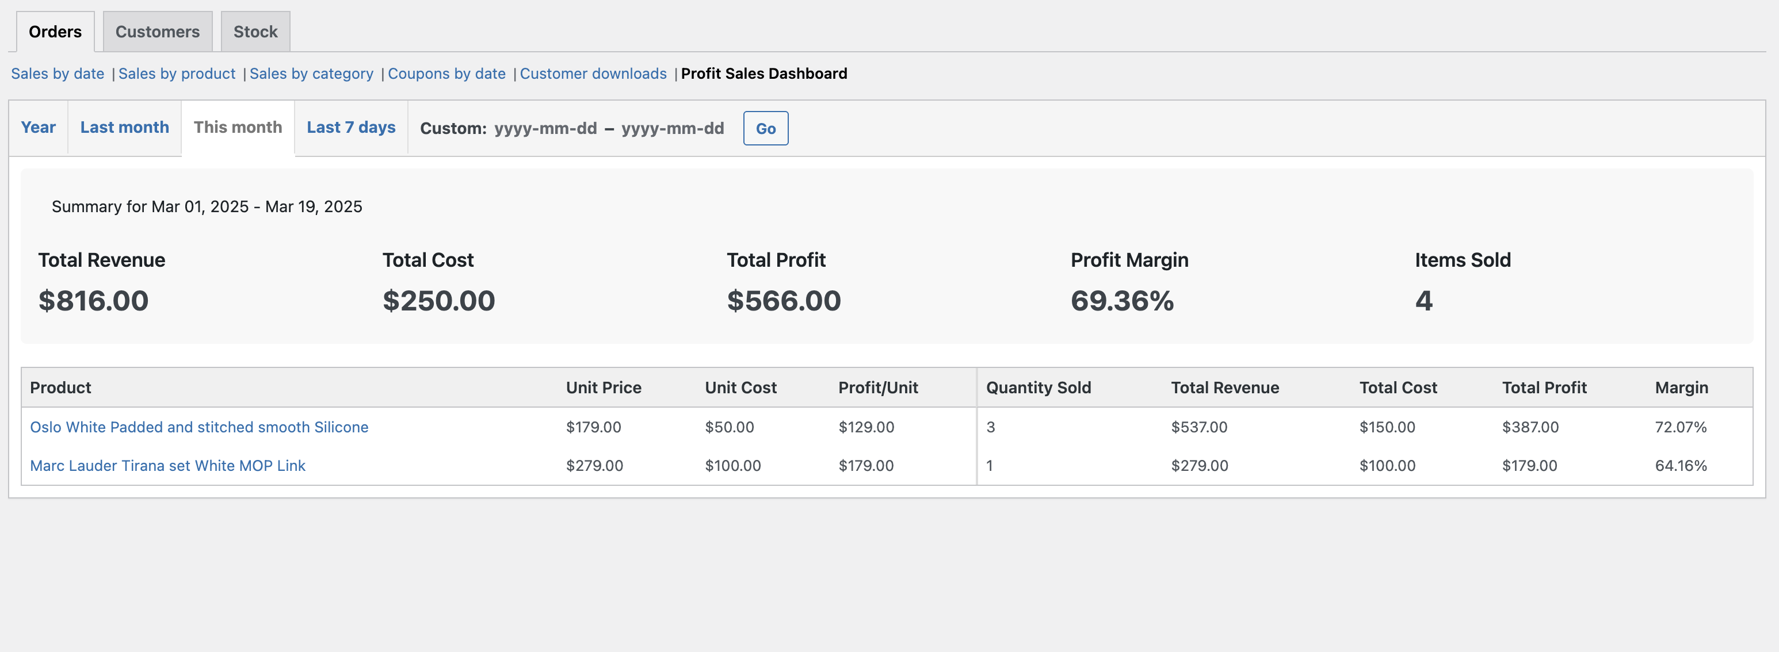Select Profit Sales Dashboard heading link
1779x652 pixels.
click(x=764, y=74)
